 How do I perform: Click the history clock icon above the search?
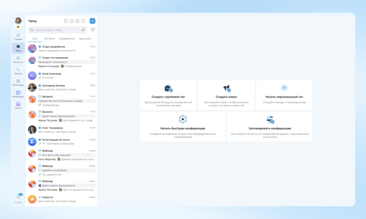(x=83, y=21)
